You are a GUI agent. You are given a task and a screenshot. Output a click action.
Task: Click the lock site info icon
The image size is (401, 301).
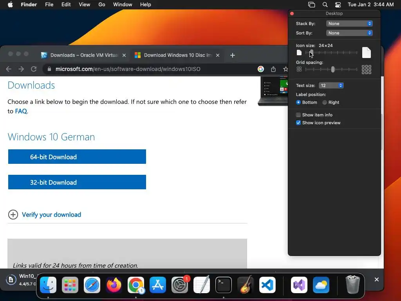[49, 69]
